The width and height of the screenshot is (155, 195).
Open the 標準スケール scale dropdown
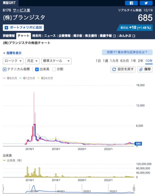point(56,61)
